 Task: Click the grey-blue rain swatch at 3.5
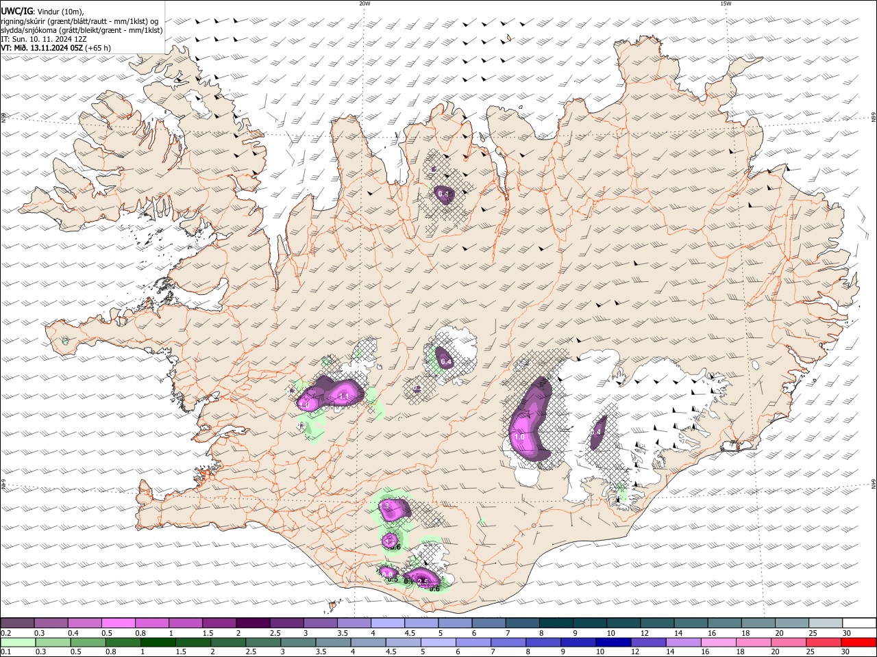click(333, 643)
